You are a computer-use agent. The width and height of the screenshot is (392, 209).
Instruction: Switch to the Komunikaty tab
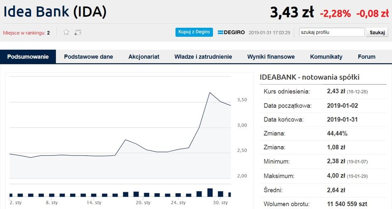[x=326, y=57]
